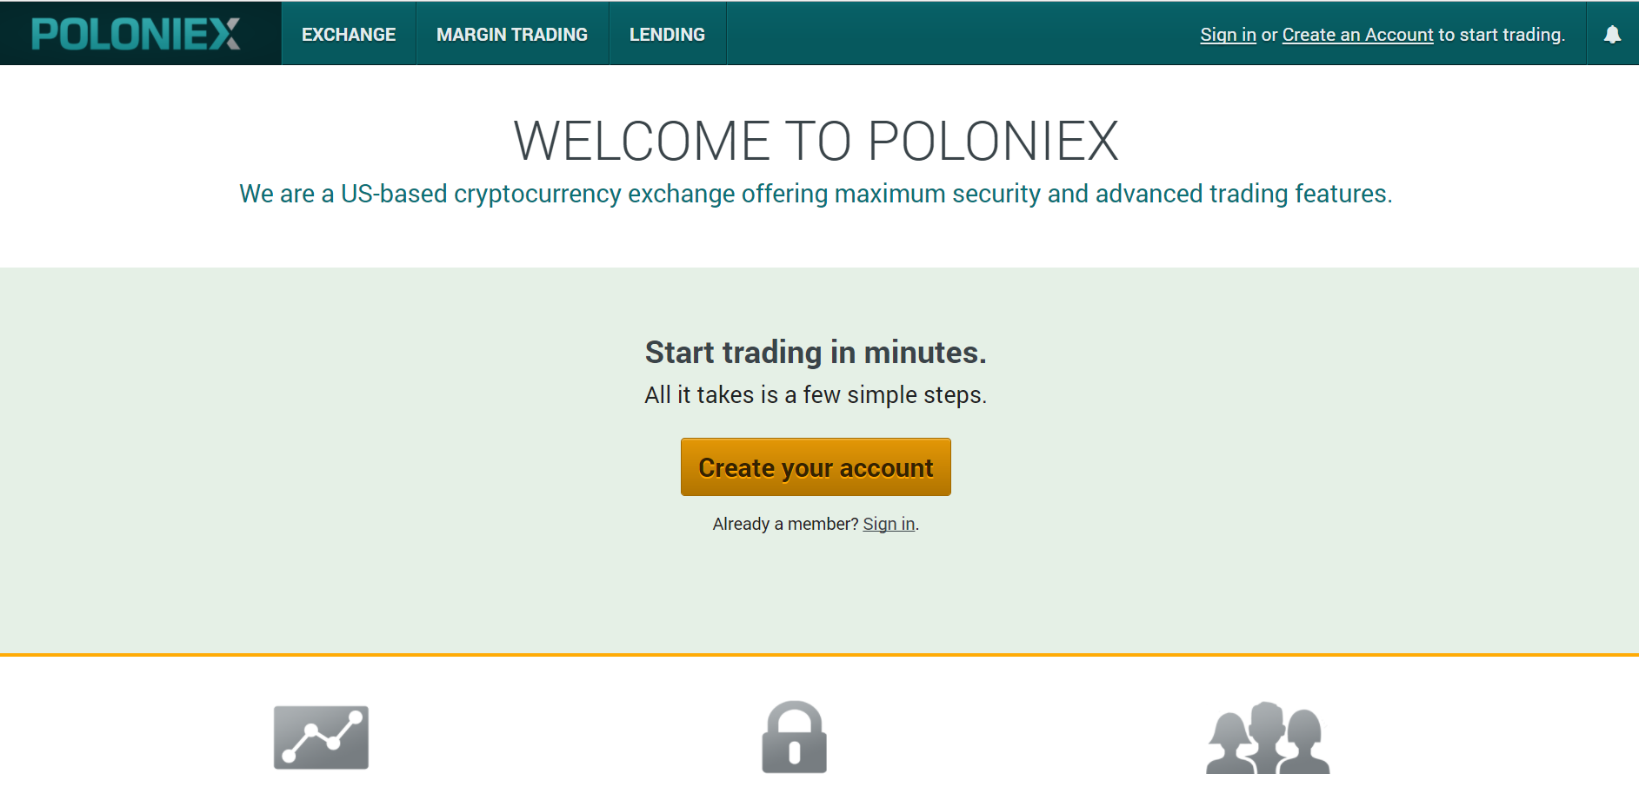Go to the Lending section
1639x800 pixels.
click(x=667, y=34)
